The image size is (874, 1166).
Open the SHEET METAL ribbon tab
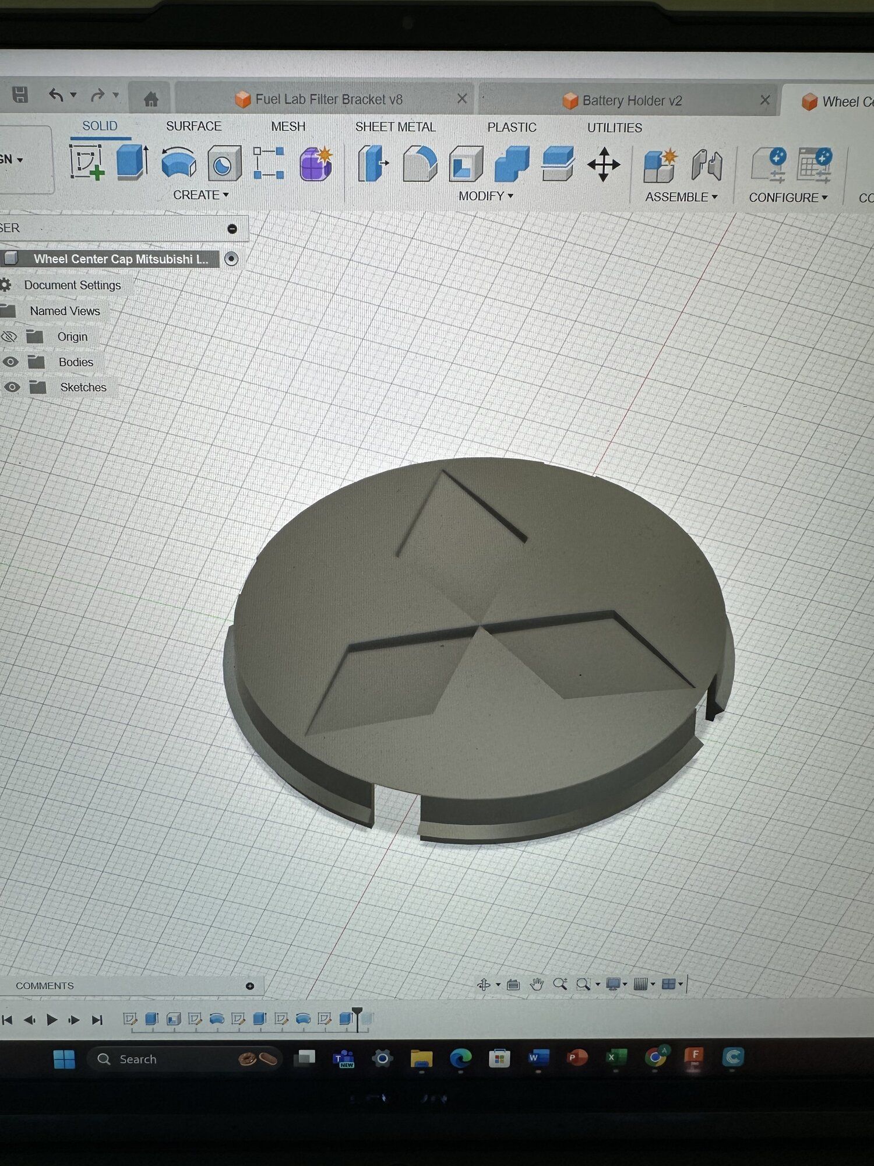click(396, 127)
